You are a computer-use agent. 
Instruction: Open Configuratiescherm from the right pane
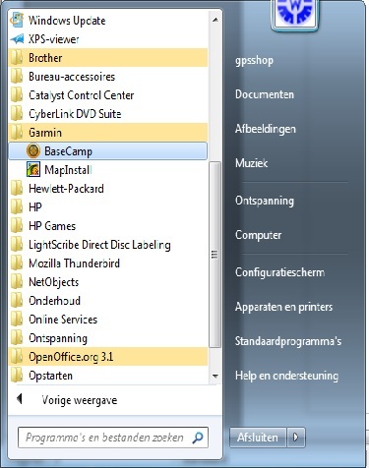[x=279, y=272]
